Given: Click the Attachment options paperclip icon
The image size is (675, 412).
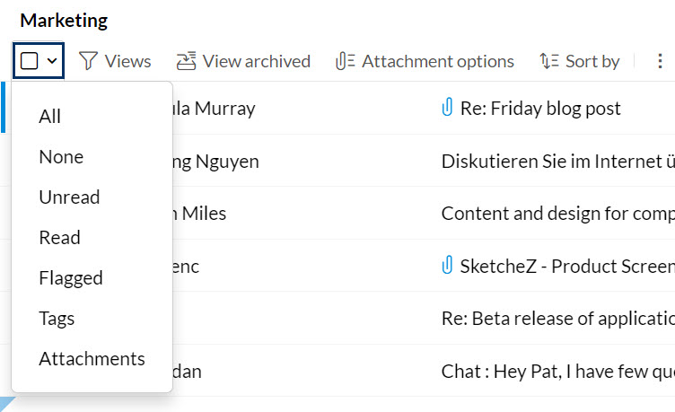Looking at the screenshot, I should coord(345,61).
